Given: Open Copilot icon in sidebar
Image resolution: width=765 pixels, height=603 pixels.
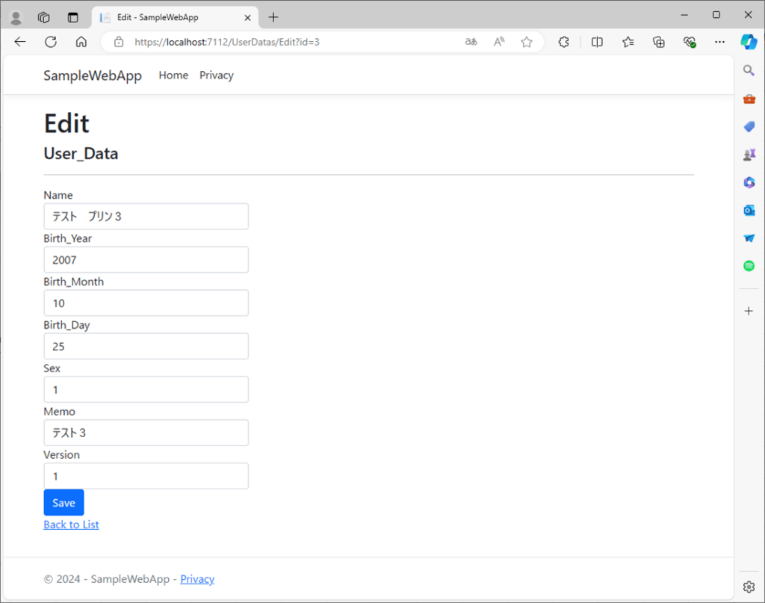Looking at the screenshot, I should 749,42.
